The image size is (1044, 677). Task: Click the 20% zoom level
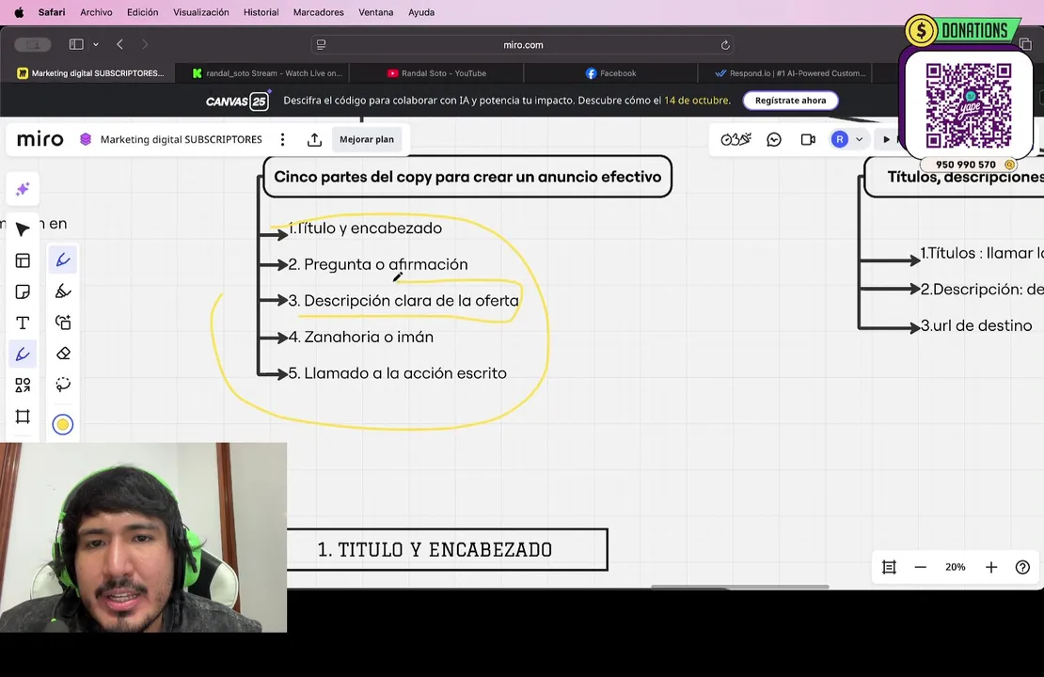(955, 567)
